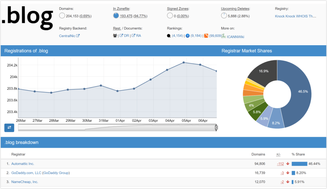327x189 pixels.
Task: Click the In Zonefile blue pie icon
Action: tap(116, 16)
